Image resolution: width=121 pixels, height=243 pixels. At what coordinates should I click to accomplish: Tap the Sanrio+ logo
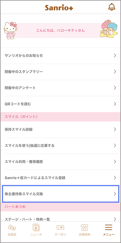click(59, 8)
